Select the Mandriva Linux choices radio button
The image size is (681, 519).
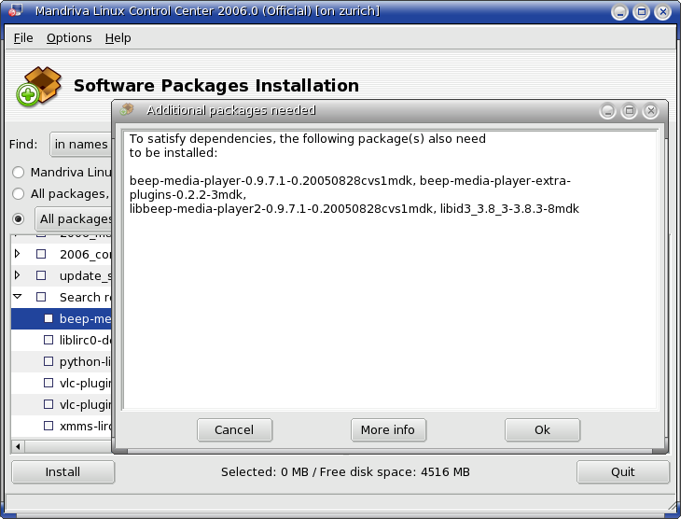pyautogui.click(x=19, y=173)
